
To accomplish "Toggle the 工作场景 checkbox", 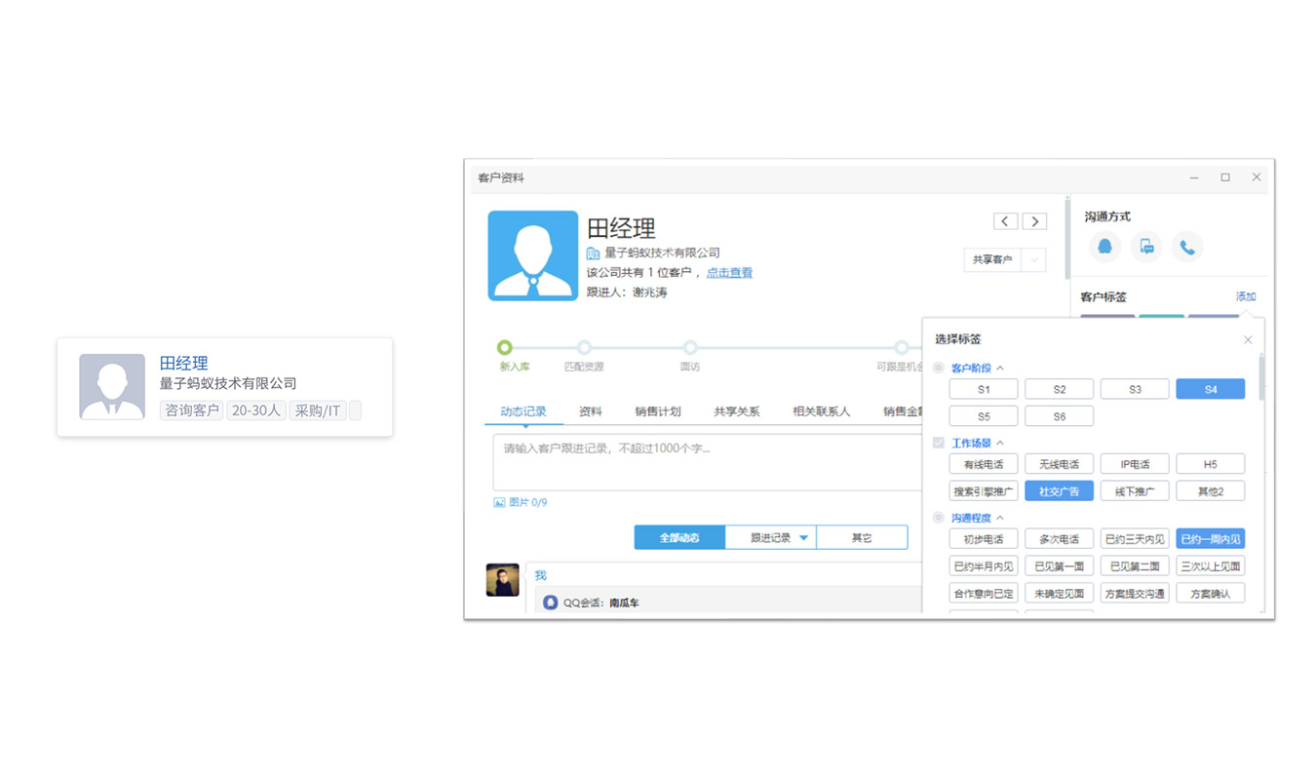I will click(x=938, y=443).
